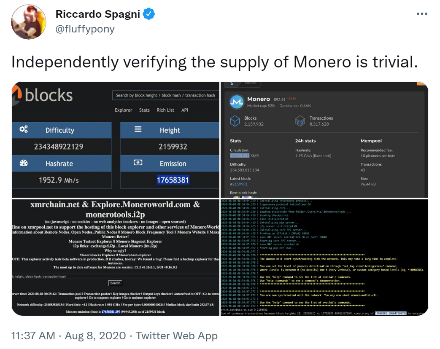440x349 pixels.
Task: Click the block height search field
Action: coord(165,95)
